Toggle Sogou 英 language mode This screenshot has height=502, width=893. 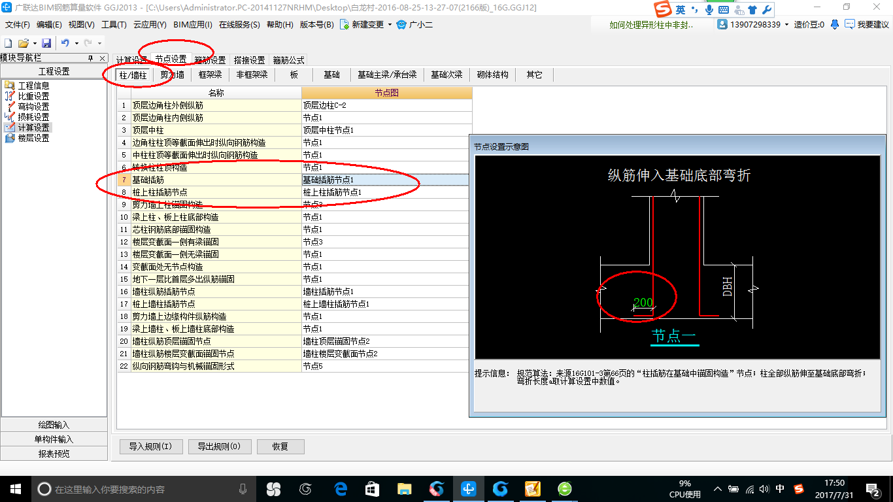point(681,10)
